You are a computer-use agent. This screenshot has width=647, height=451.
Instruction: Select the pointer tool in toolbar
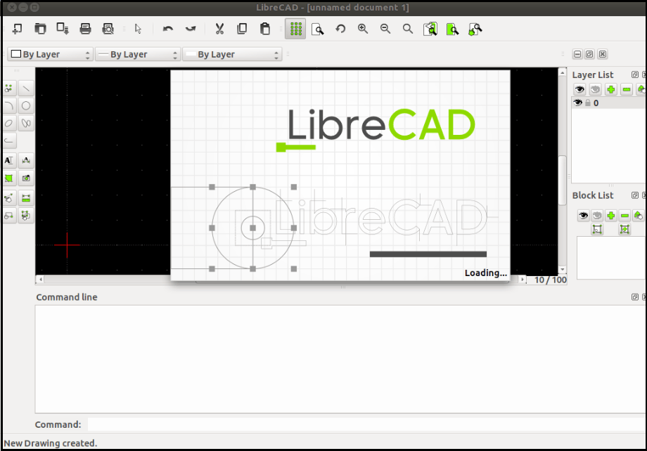(139, 29)
